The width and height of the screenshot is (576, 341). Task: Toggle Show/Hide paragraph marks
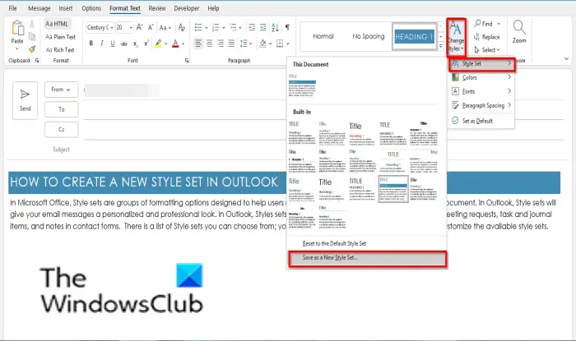[287, 27]
